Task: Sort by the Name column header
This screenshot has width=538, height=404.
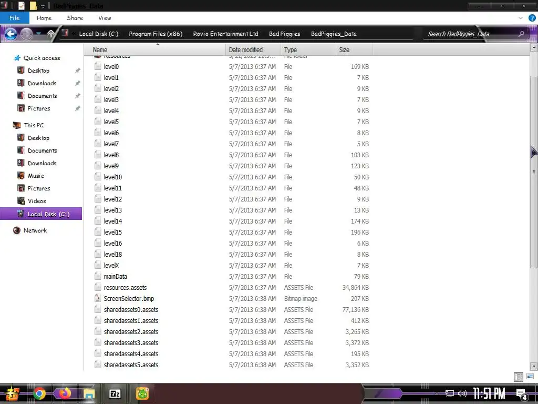Action: (x=155, y=50)
